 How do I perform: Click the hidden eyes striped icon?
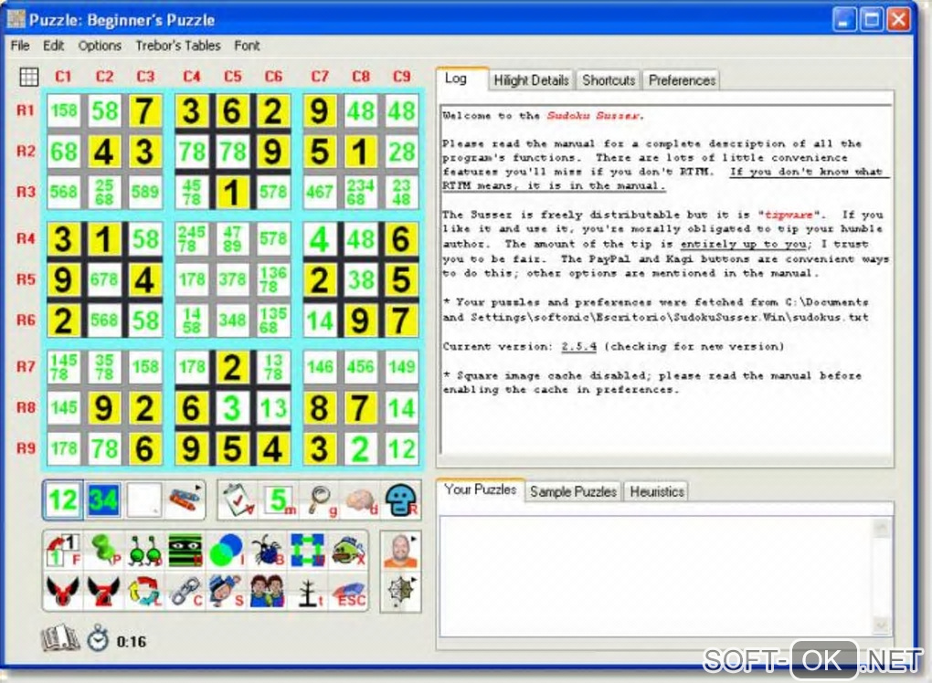pyautogui.click(x=185, y=550)
